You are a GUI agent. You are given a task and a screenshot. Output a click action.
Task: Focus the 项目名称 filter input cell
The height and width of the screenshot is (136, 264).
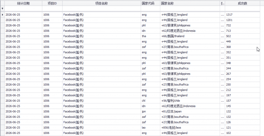pos(101,9)
